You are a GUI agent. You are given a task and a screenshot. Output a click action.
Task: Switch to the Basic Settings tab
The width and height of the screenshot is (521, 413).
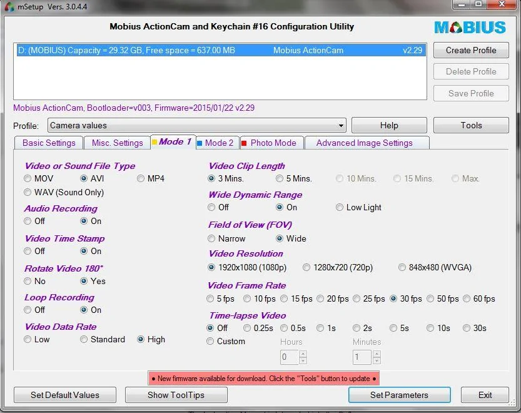[x=49, y=143]
